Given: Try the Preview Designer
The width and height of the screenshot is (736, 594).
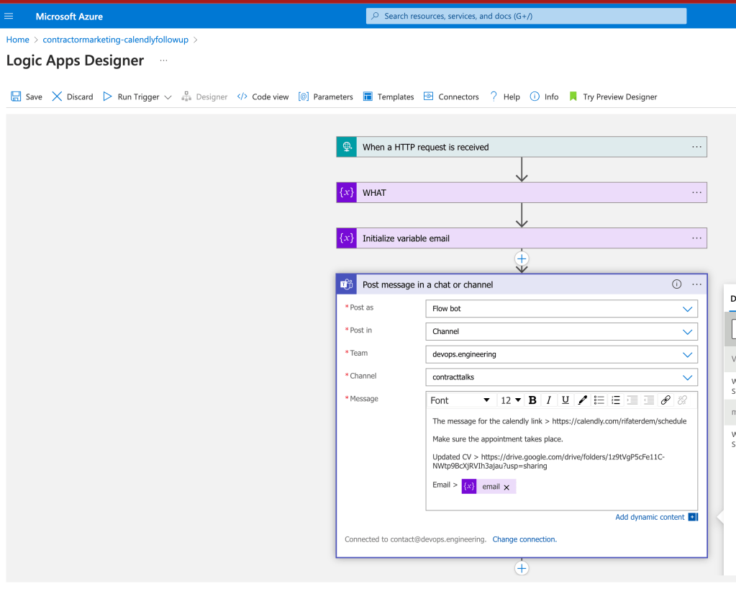Looking at the screenshot, I should point(612,96).
